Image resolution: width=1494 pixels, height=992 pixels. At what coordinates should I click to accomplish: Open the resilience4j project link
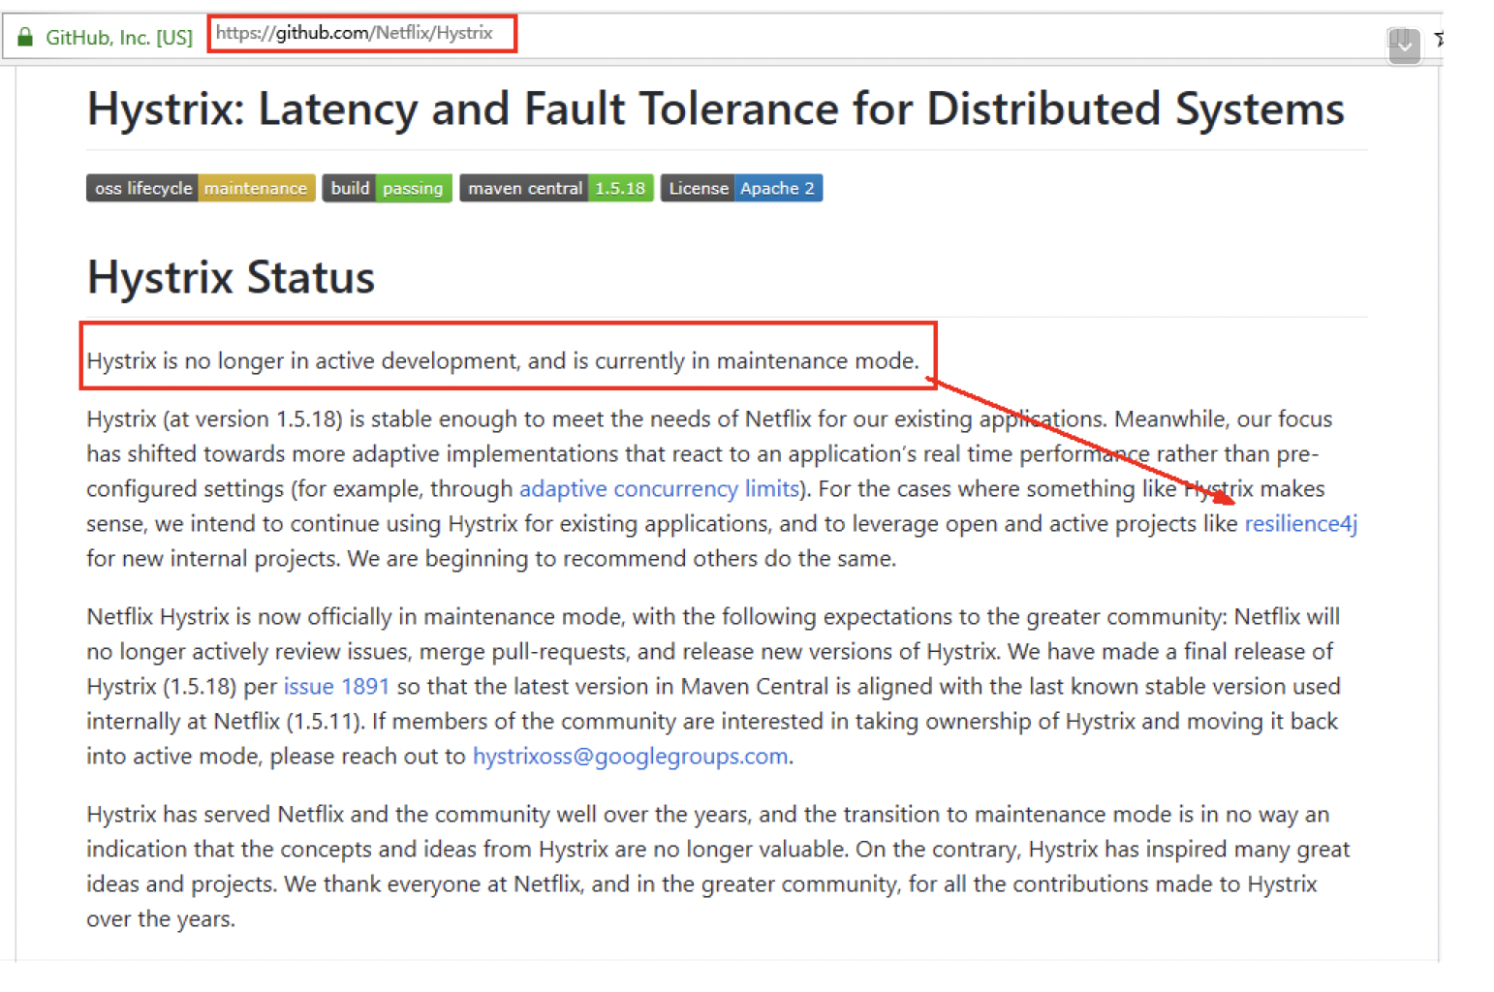1300,524
